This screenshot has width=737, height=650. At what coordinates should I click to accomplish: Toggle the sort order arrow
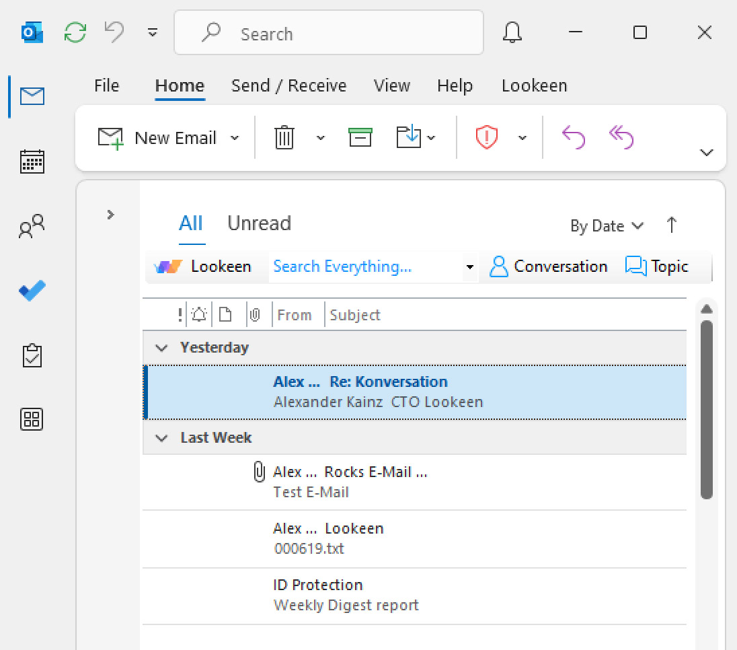click(671, 225)
